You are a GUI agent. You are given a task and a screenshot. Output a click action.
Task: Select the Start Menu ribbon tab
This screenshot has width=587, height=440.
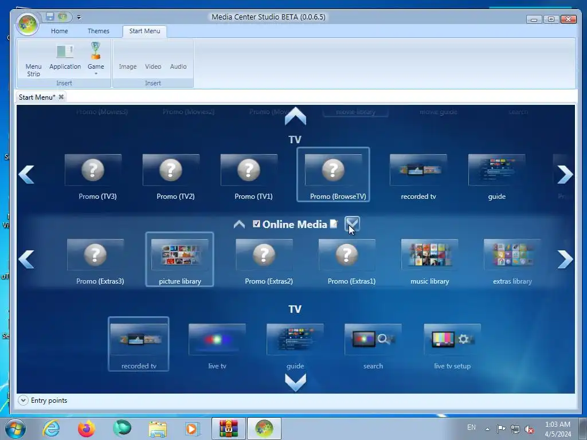(144, 31)
